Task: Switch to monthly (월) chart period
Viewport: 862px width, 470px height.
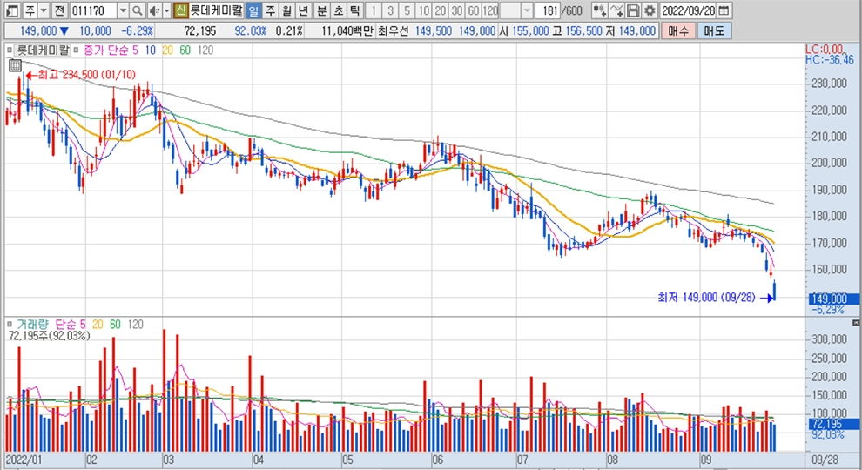Action: tap(286, 10)
